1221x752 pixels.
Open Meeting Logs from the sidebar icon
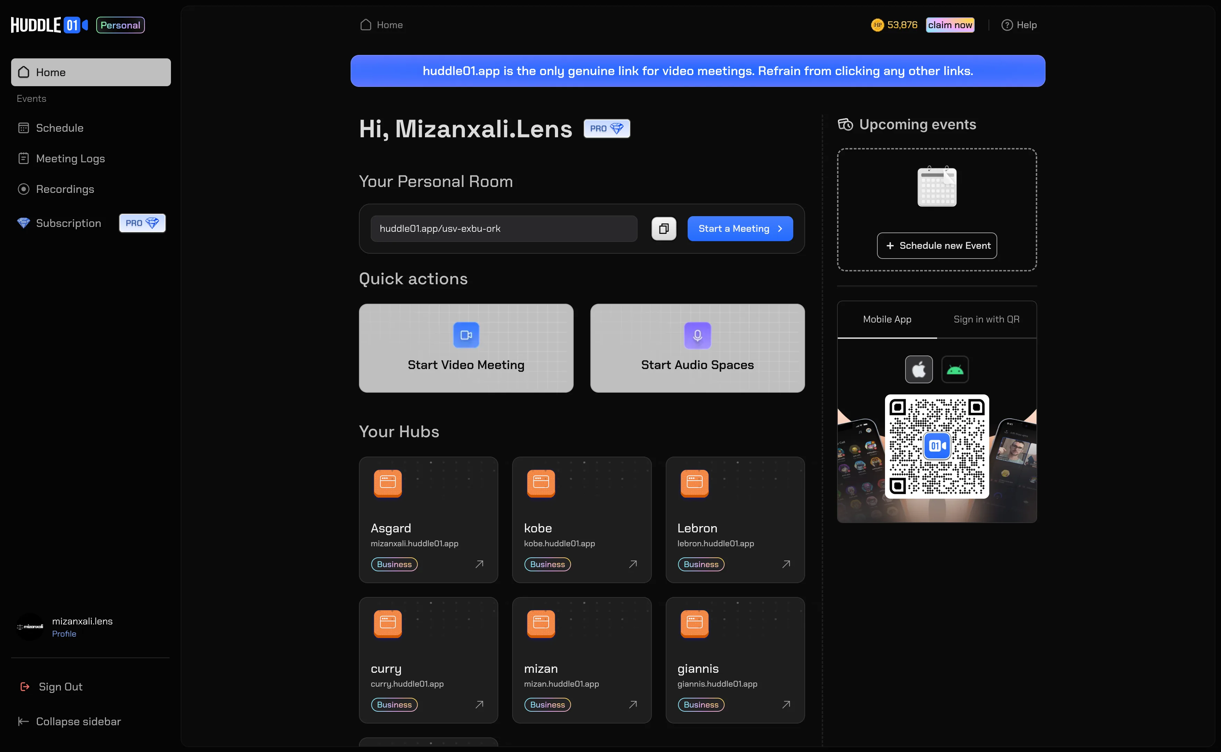(x=24, y=158)
